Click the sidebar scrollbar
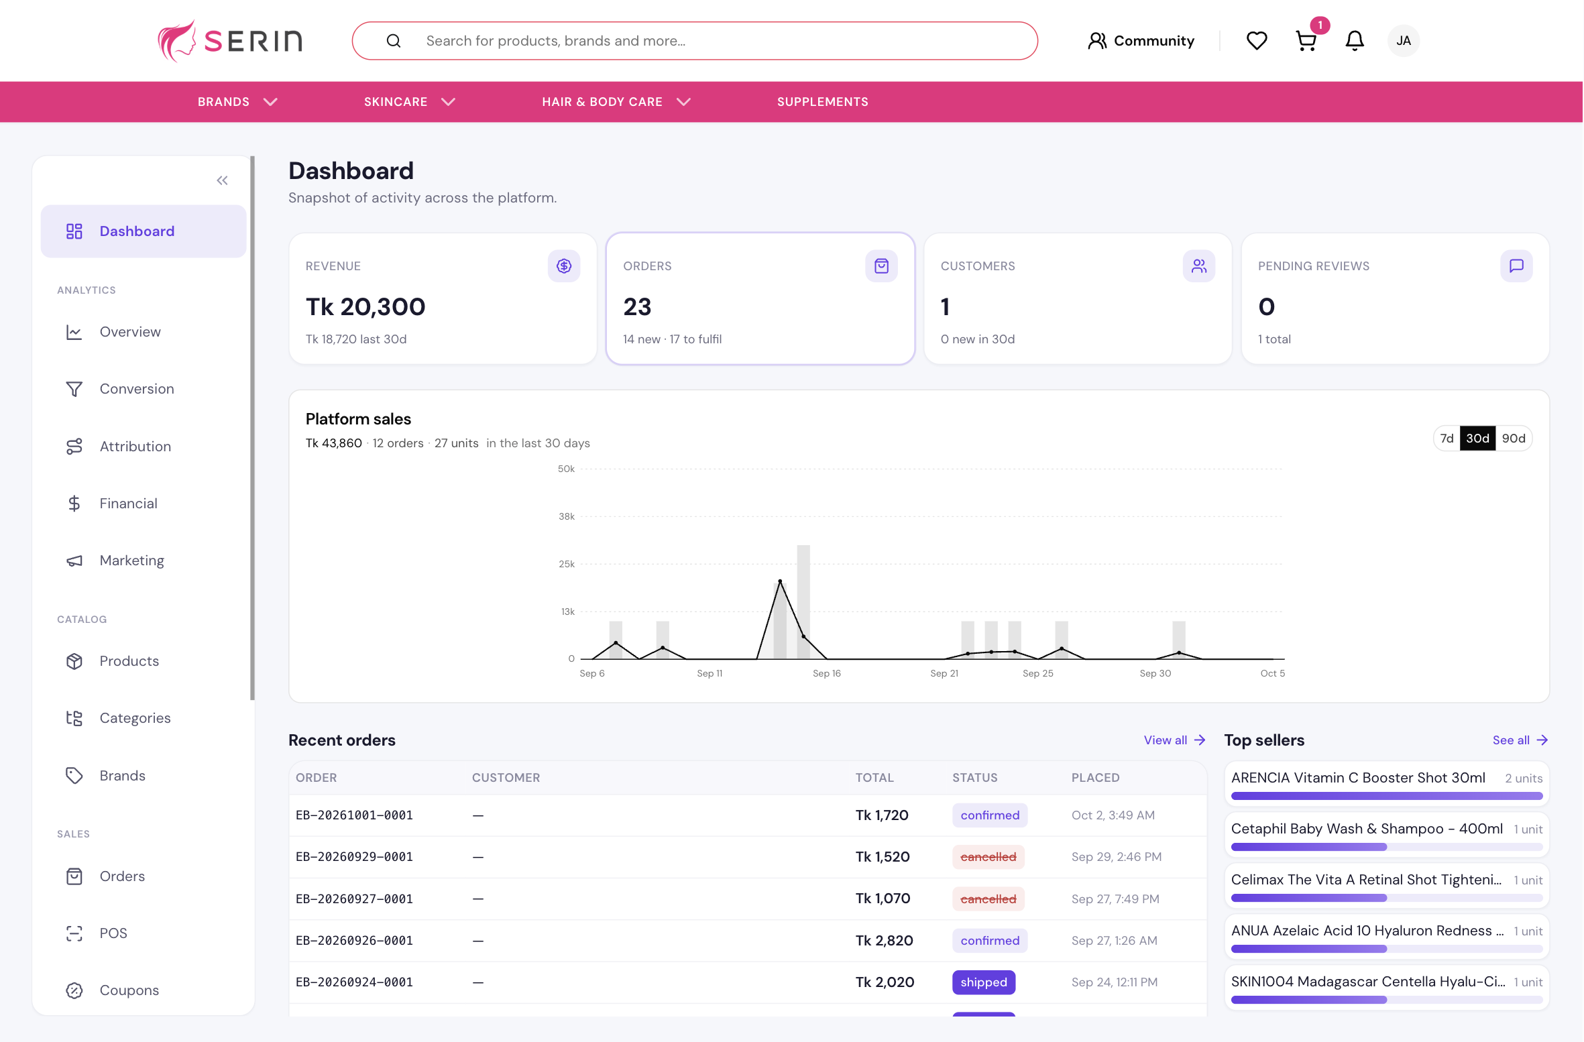The width and height of the screenshot is (1584, 1042). coord(252,428)
